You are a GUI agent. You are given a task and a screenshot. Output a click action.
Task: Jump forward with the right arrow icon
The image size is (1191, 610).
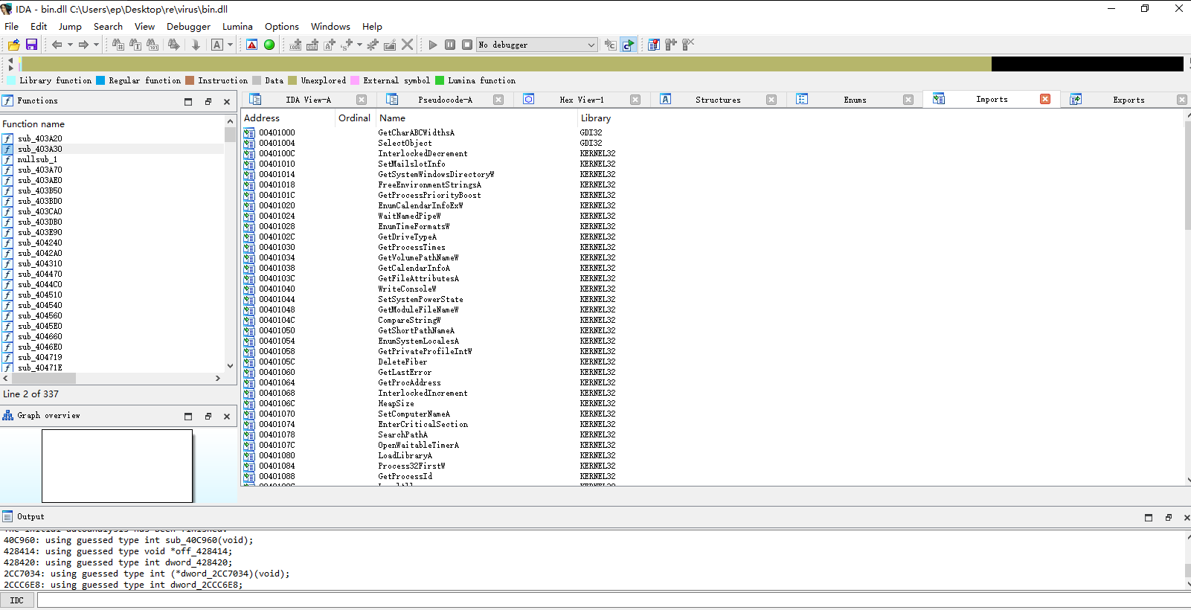click(x=83, y=45)
